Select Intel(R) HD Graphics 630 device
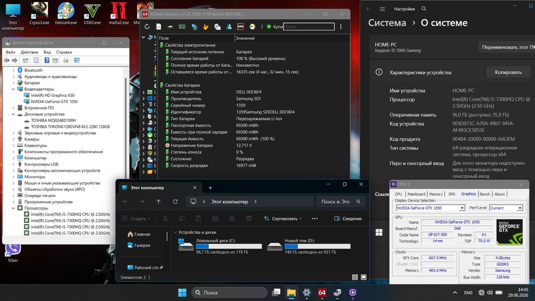 (52, 96)
